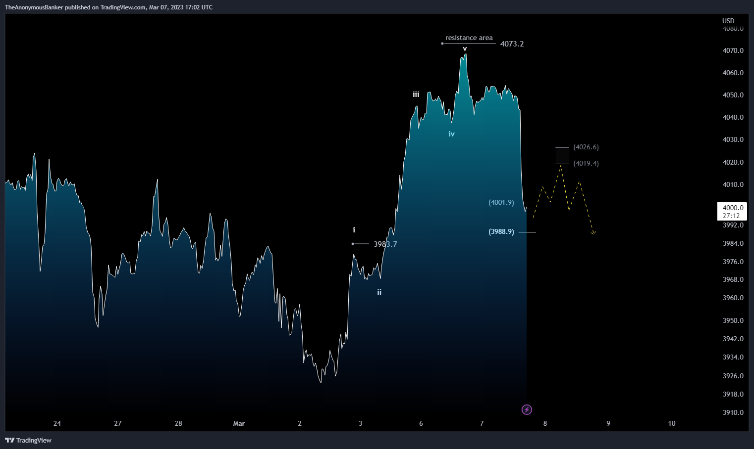Click the 4070.0 price axis value
The height and width of the screenshot is (449, 754).
[733, 50]
